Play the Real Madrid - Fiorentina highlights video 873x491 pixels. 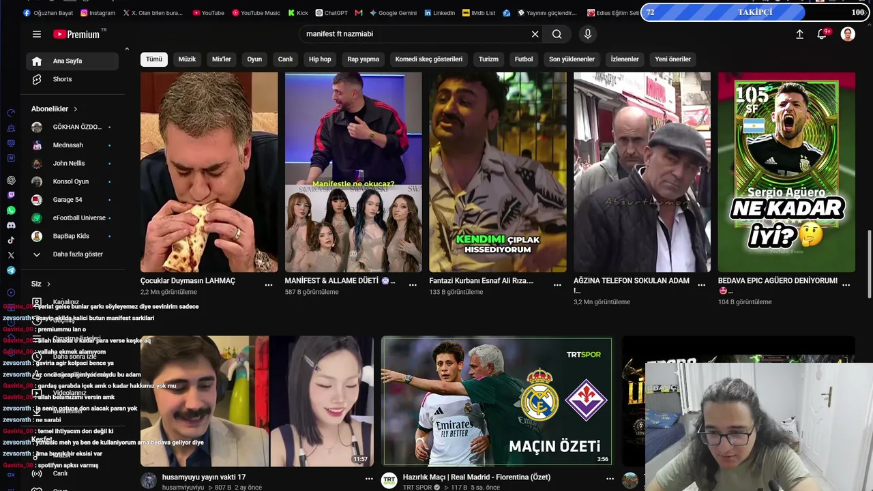[497, 402]
